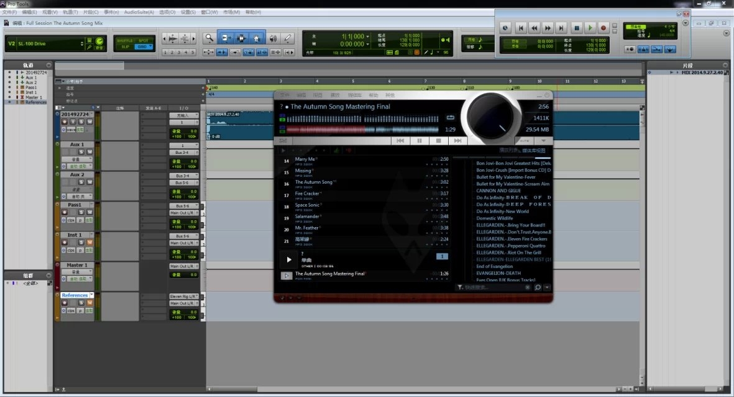734x397 pixels.
Task: Select Master 1 in the track list
Action: 34,97
